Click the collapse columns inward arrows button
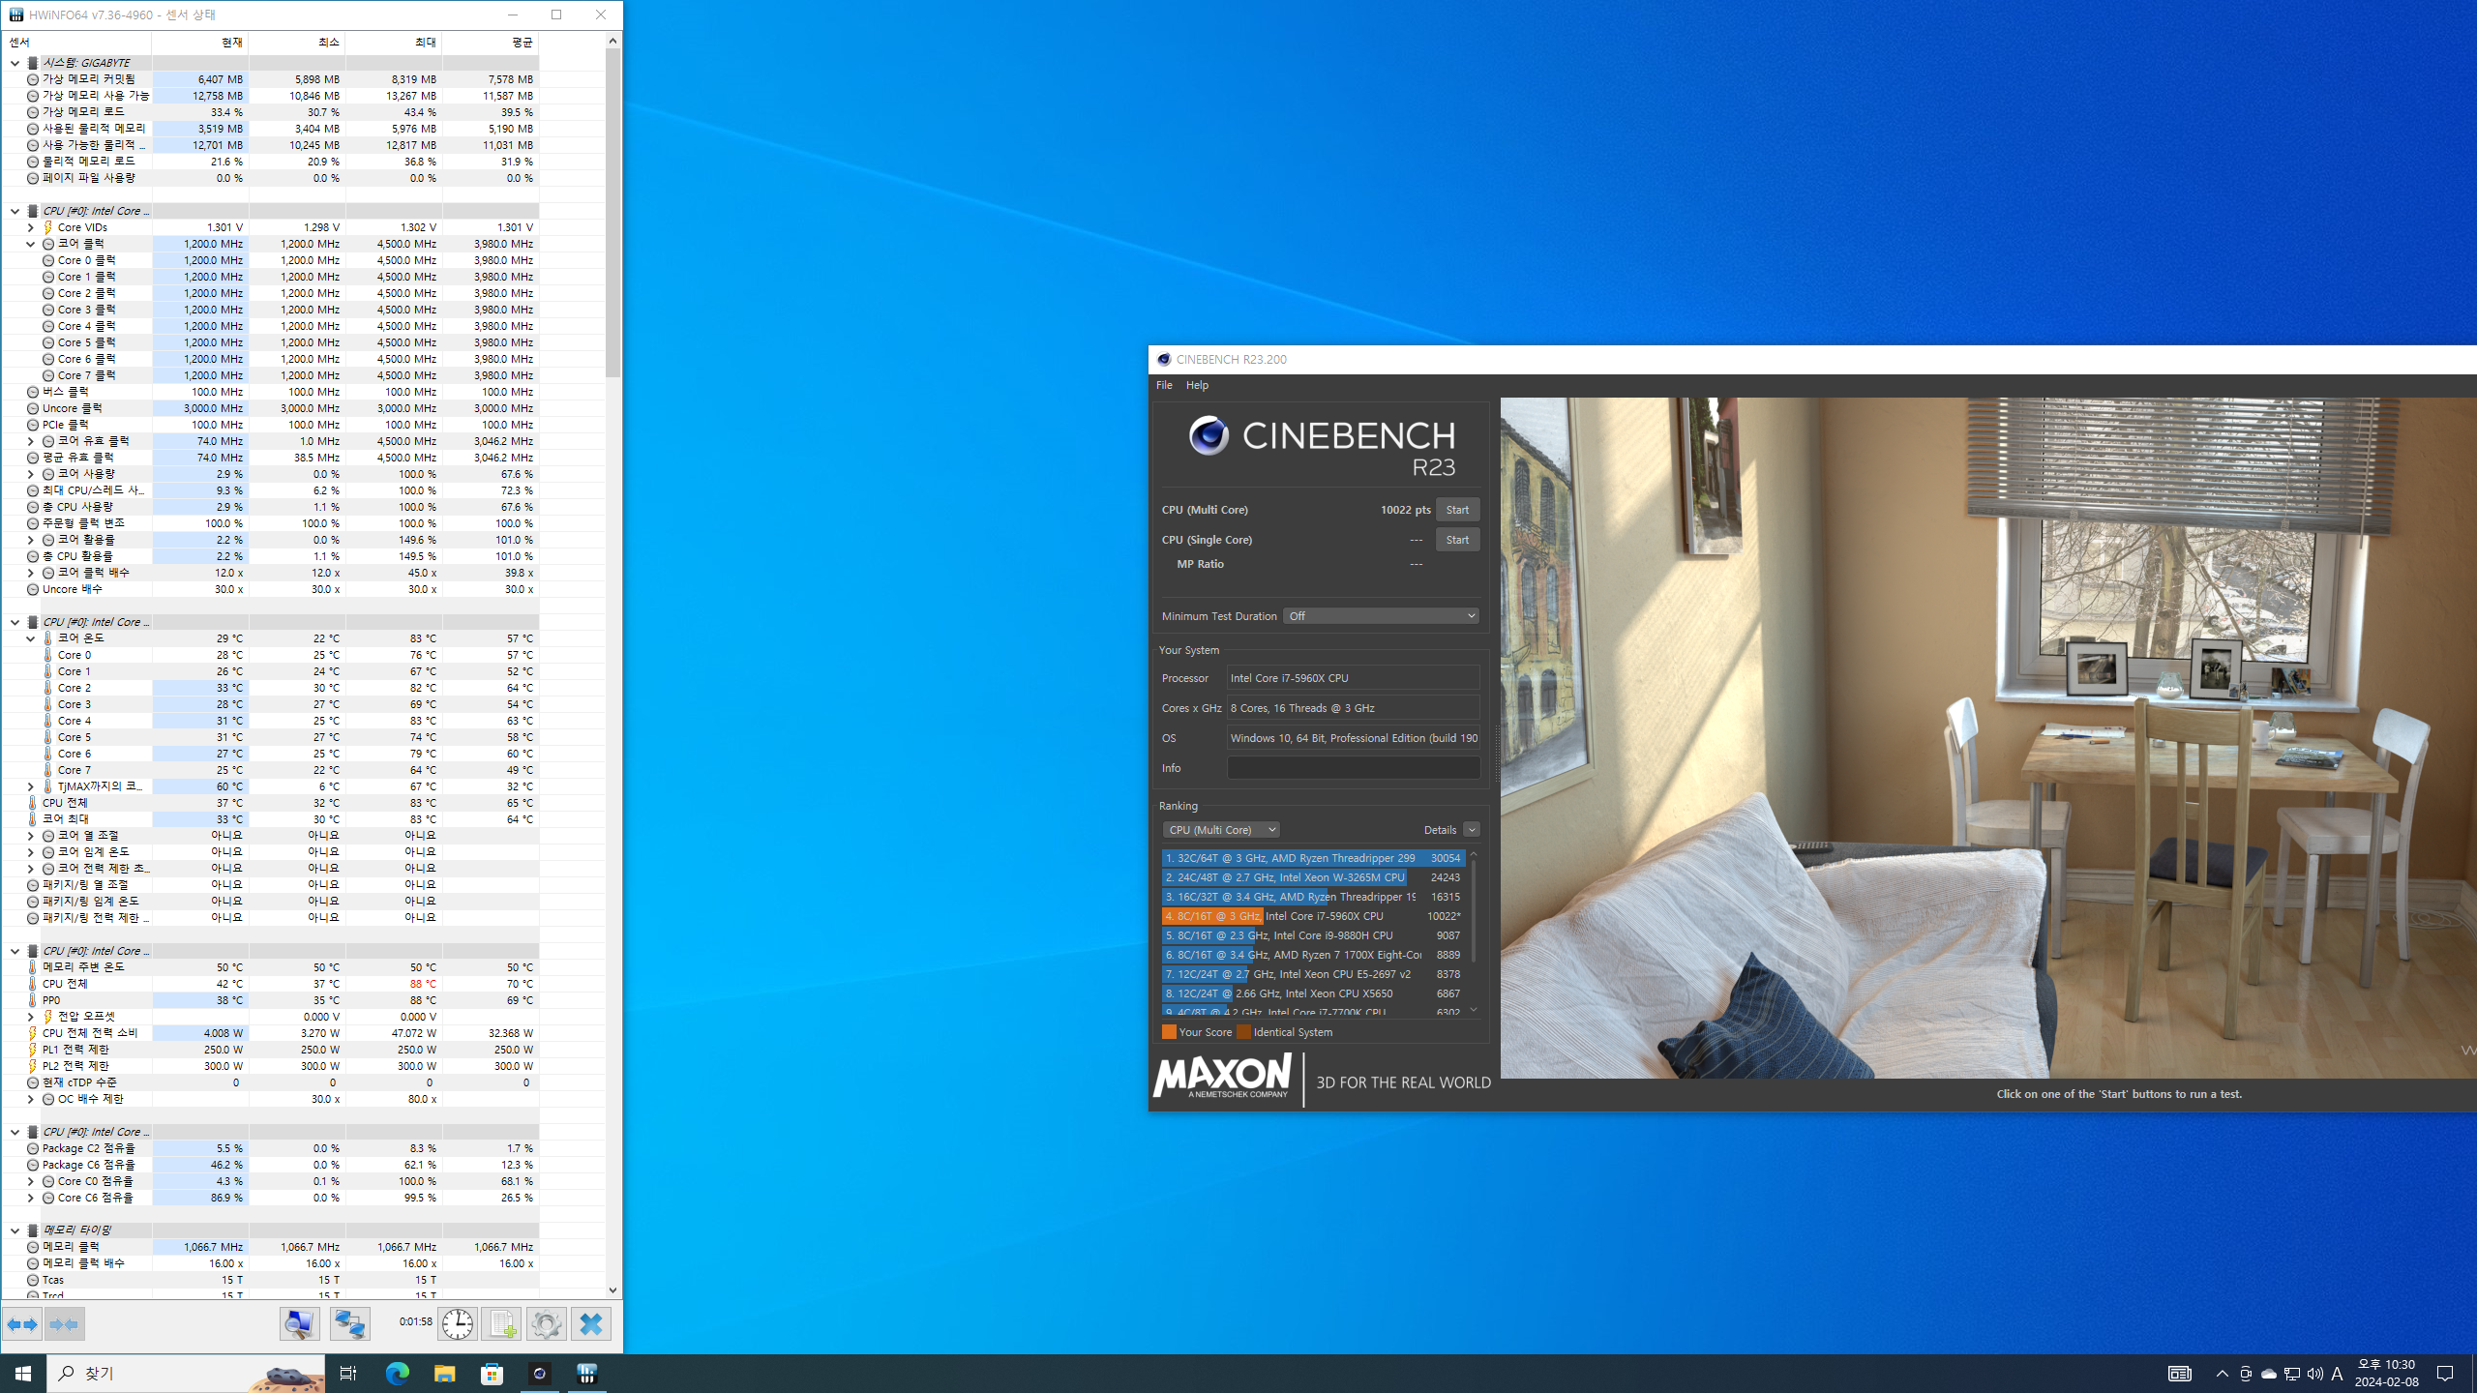Image resolution: width=2477 pixels, height=1393 pixels. click(x=64, y=1323)
